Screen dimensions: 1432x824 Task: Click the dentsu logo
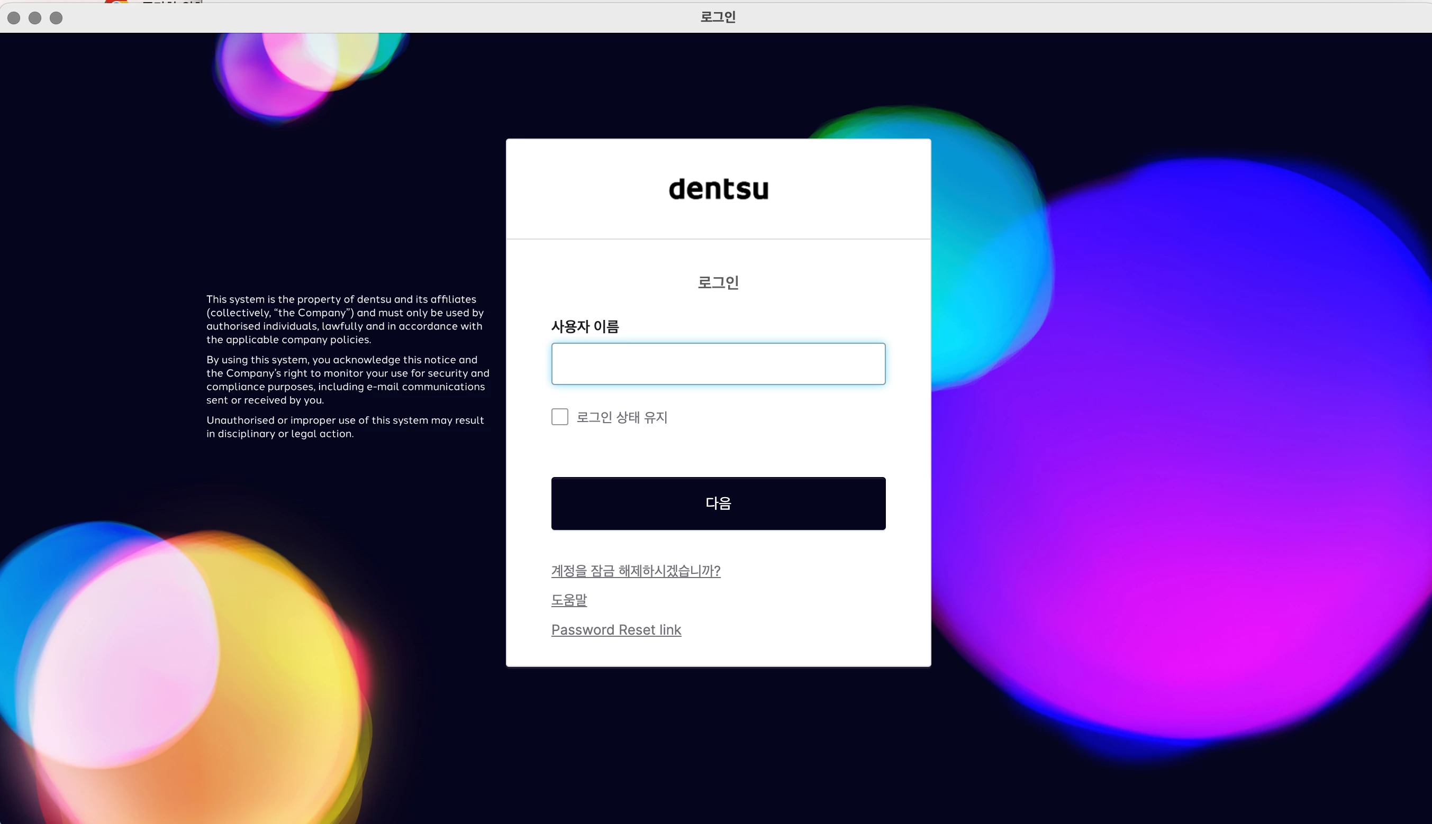(x=718, y=188)
